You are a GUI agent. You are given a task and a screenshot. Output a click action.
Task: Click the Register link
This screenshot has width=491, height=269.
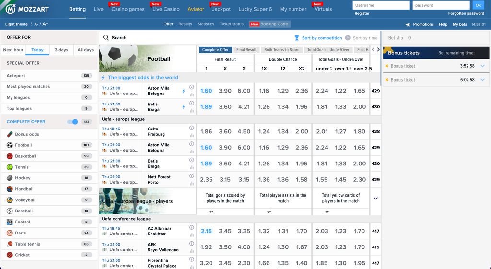point(362,13)
